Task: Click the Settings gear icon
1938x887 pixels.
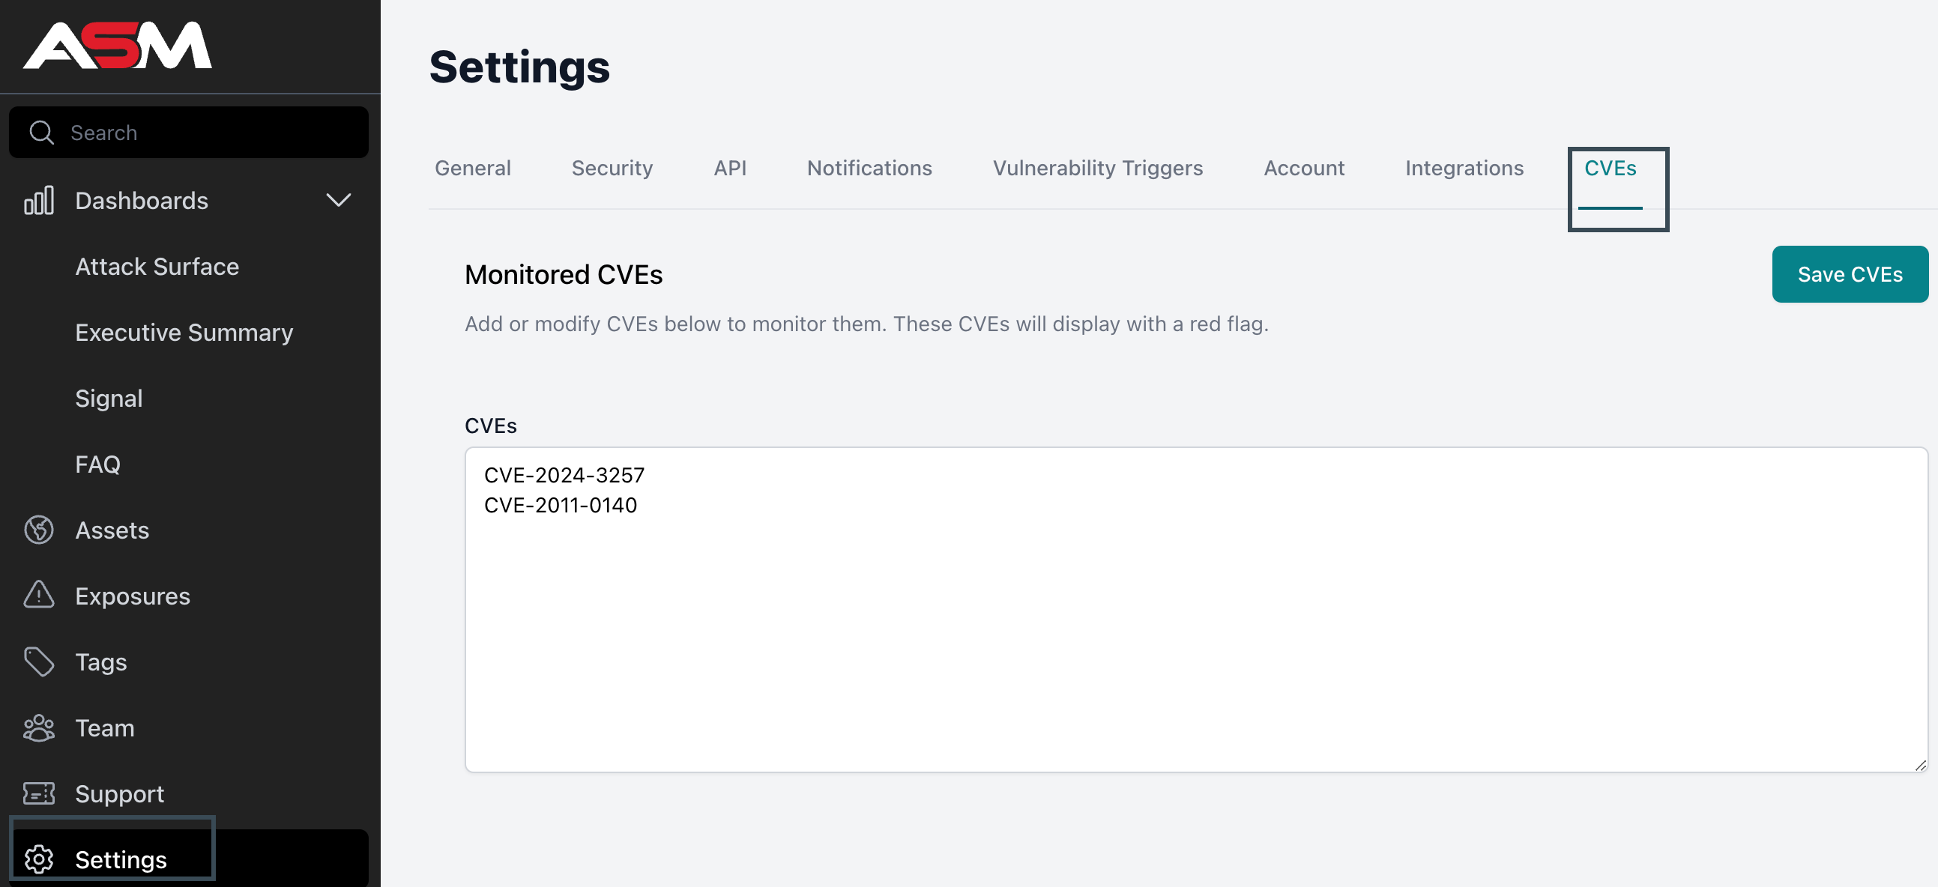Action: [x=39, y=859]
